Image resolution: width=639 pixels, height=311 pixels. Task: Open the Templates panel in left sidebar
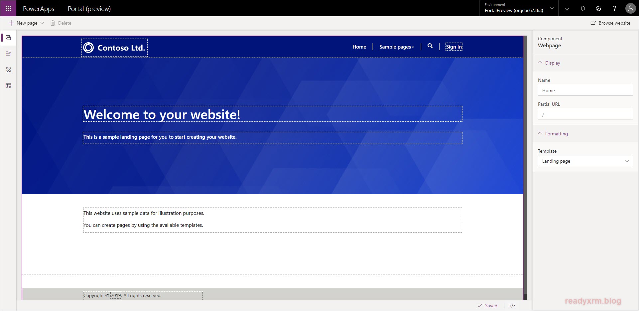[8, 86]
